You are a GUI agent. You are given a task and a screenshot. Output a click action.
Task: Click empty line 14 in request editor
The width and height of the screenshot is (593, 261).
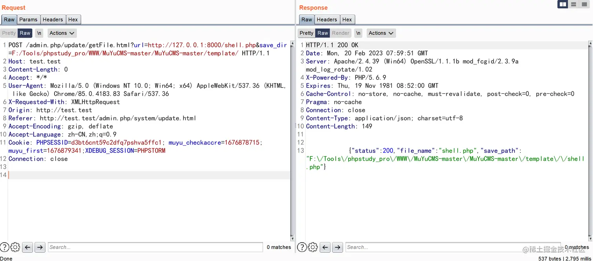tap(149, 175)
